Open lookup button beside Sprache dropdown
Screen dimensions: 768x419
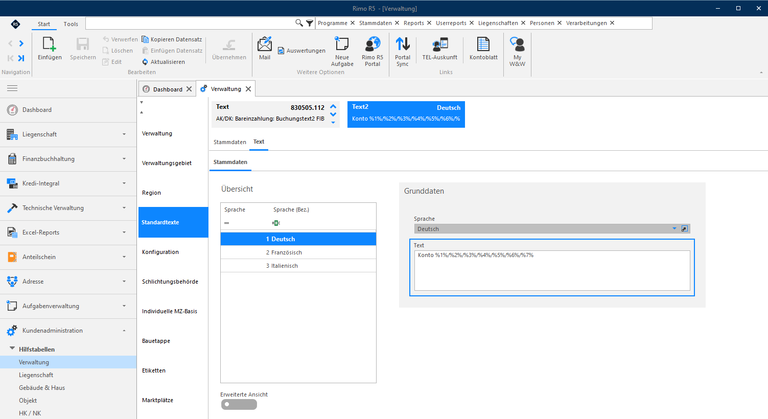point(685,229)
